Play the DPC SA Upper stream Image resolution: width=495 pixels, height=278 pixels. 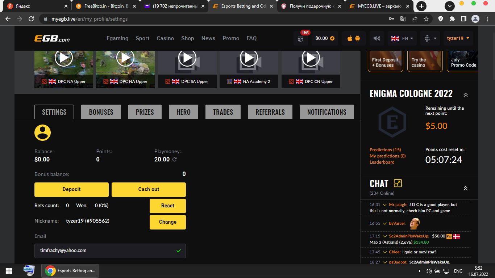(x=187, y=58)
